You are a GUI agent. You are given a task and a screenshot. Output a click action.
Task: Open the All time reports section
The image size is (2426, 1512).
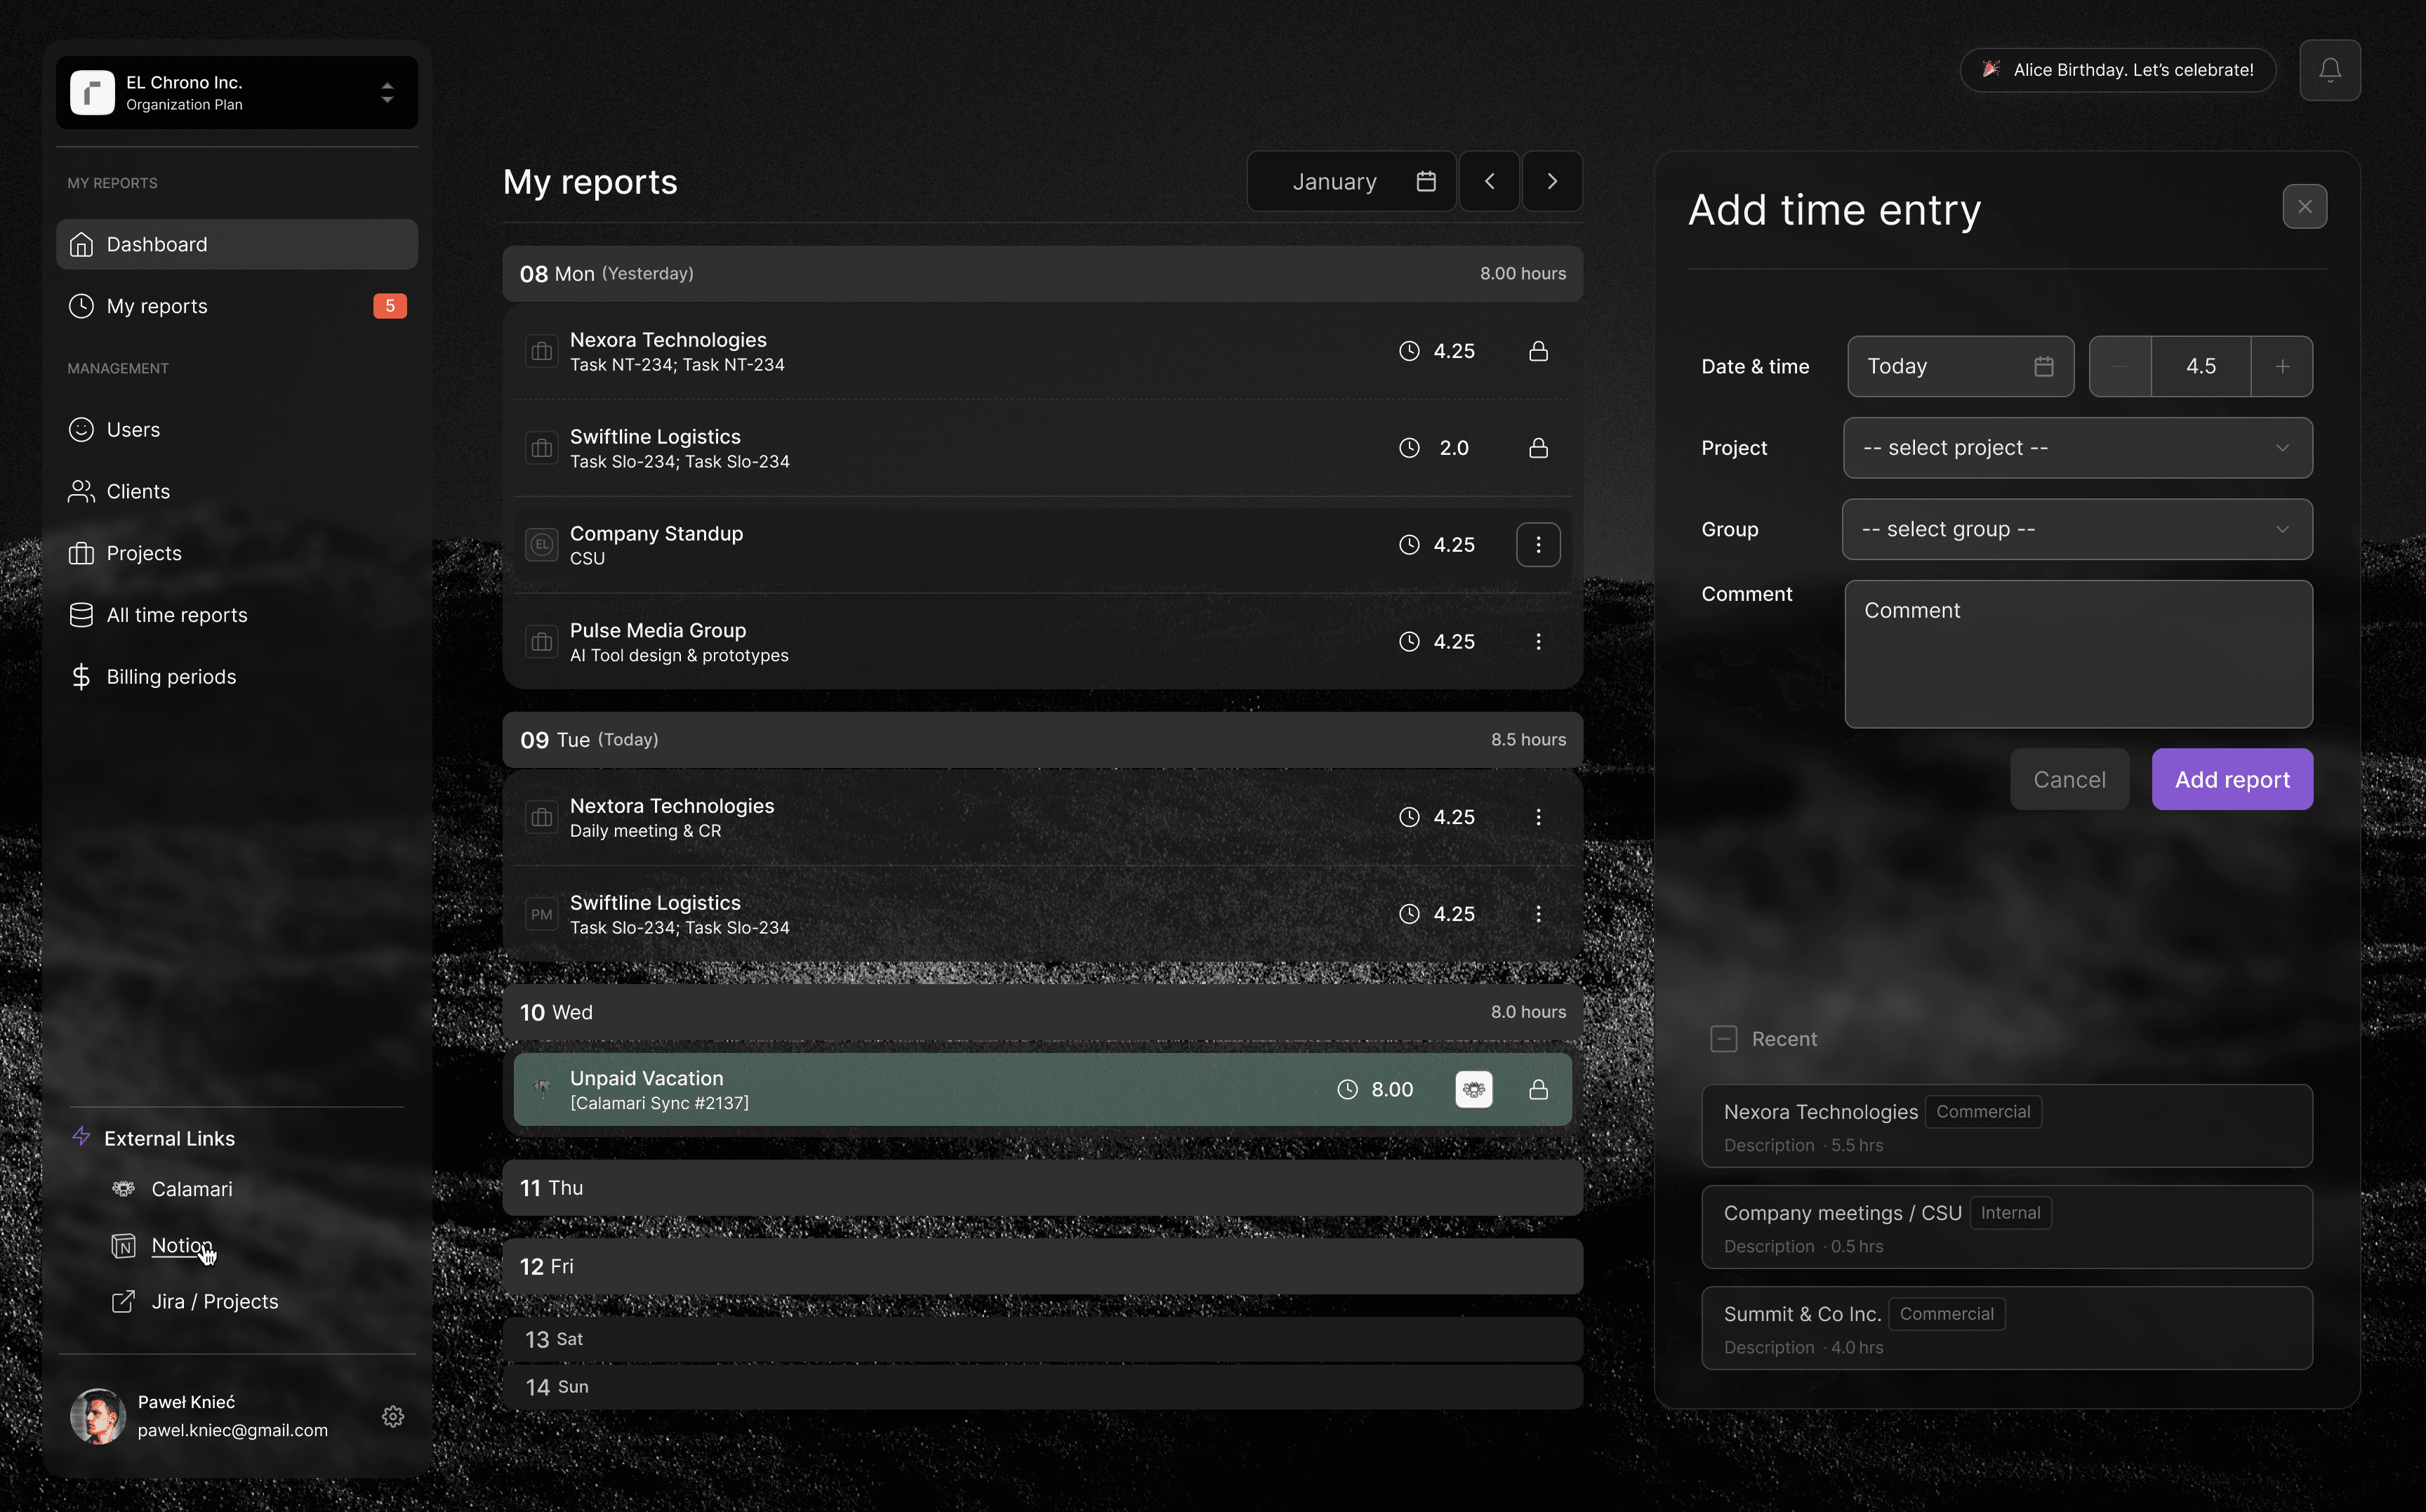[x=177, y=614]
